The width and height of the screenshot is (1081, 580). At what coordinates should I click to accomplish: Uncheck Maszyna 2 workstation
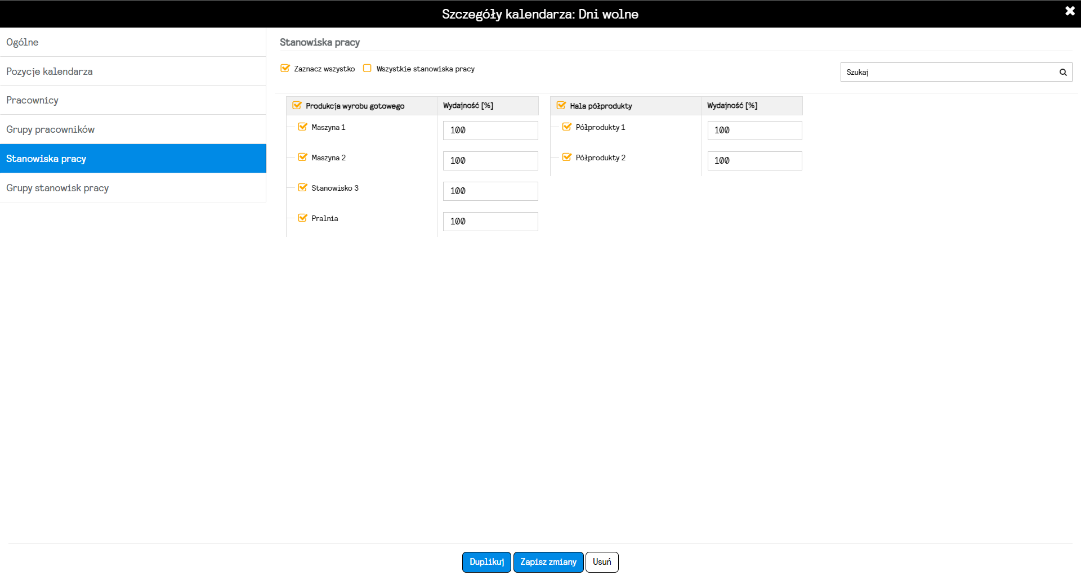[x=302, y=158]
